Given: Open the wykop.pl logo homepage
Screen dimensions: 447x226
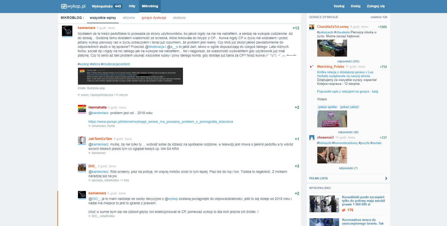Looking at the screenshot, I should pos(73,6).
